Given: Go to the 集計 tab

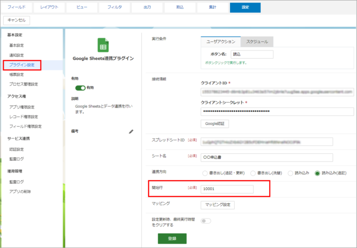Looking at the screenshot, I should point(213,7).
